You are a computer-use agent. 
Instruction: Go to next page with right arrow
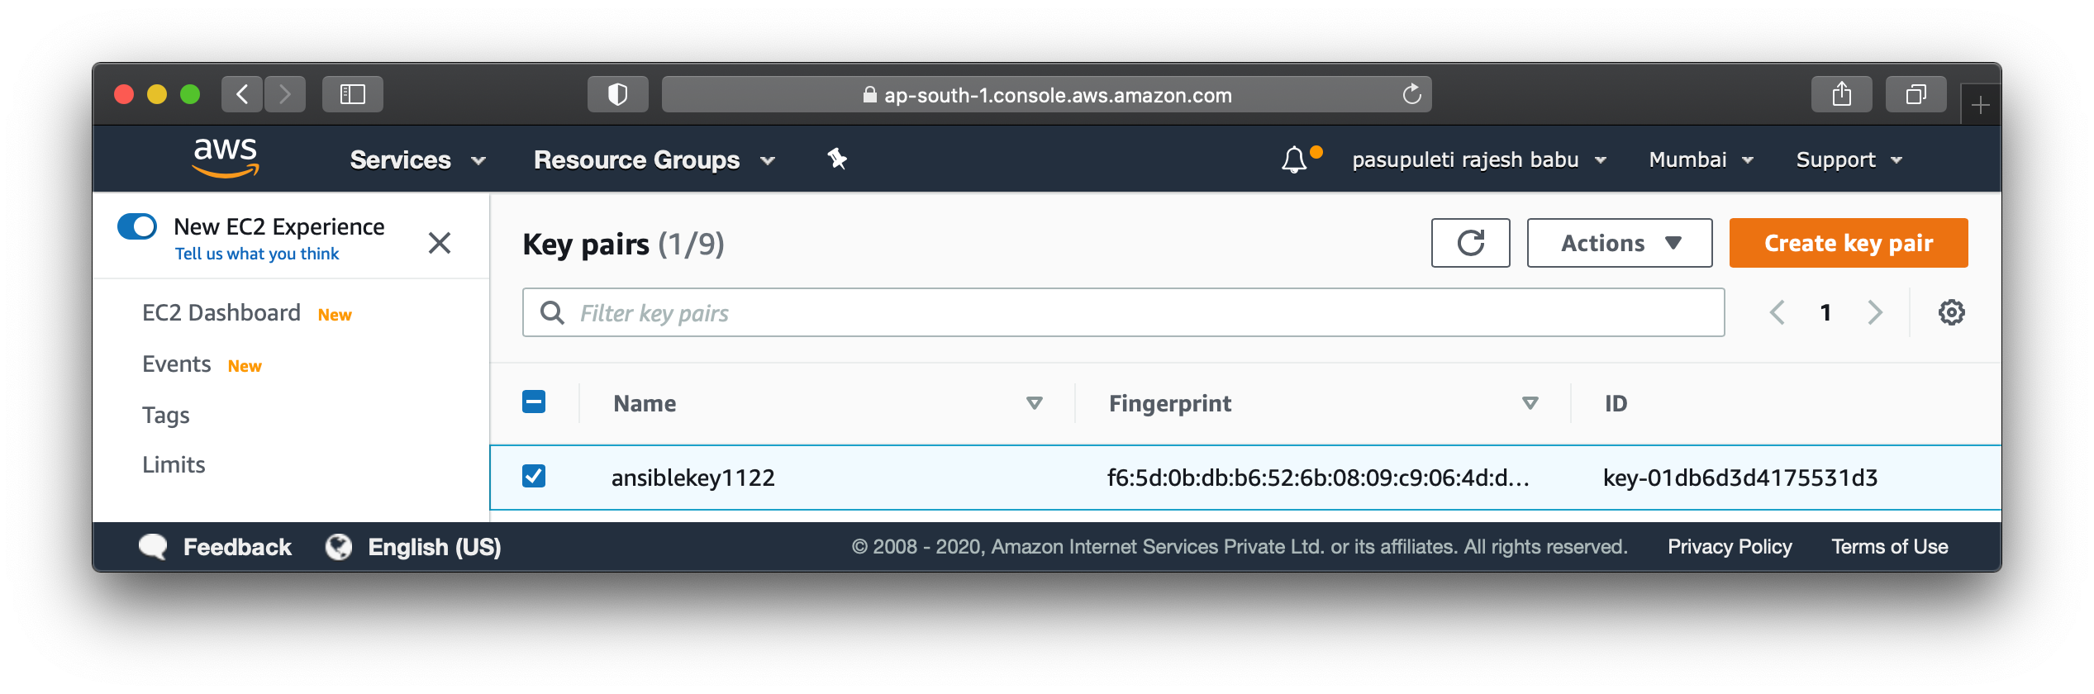[1875, 311]
